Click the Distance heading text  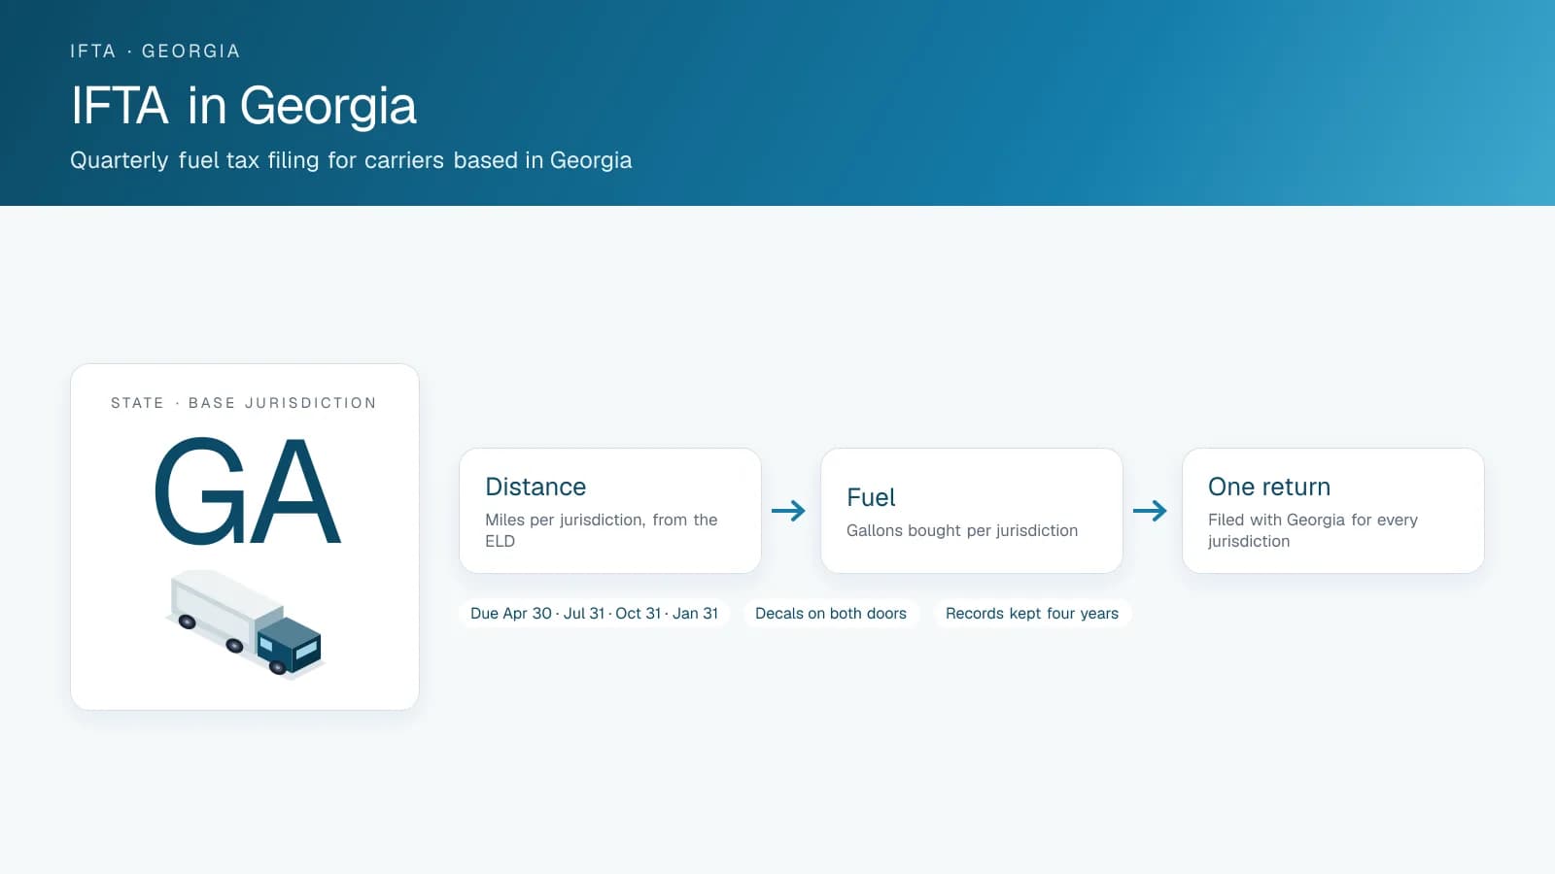click(x=536, y=487)
